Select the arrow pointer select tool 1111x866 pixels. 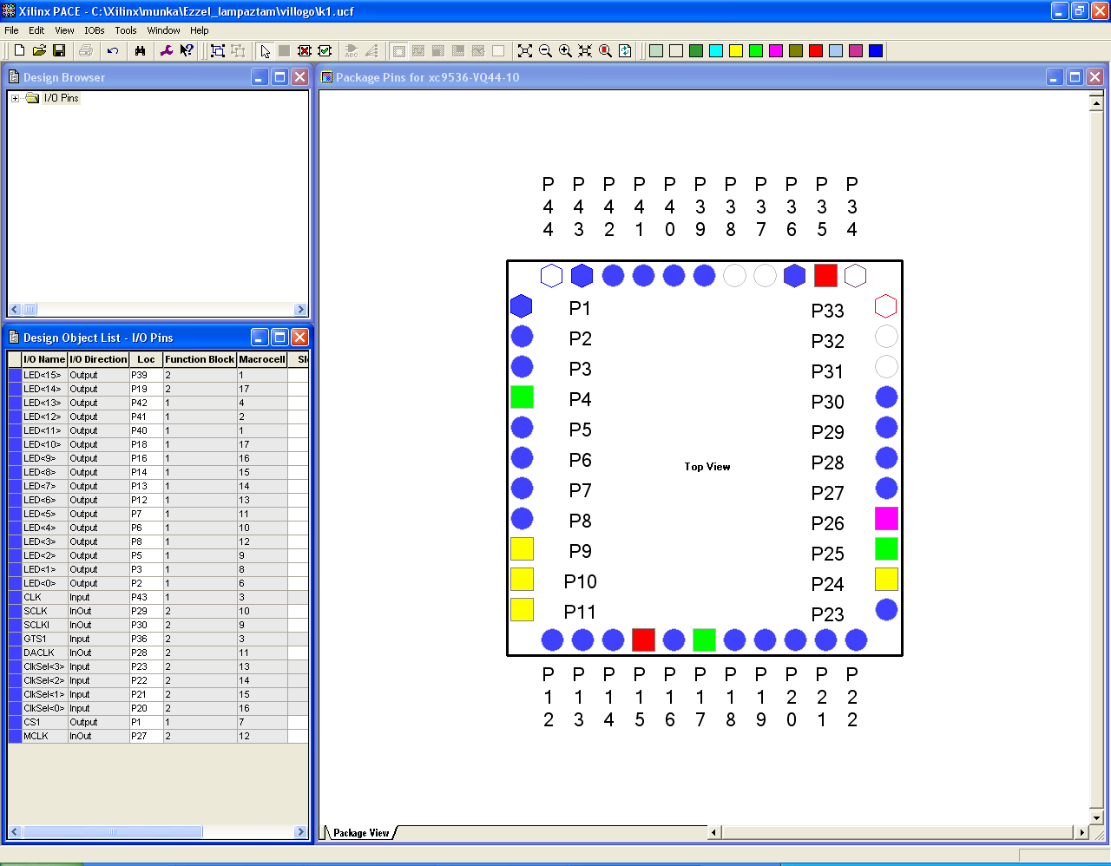pos(265,51)
